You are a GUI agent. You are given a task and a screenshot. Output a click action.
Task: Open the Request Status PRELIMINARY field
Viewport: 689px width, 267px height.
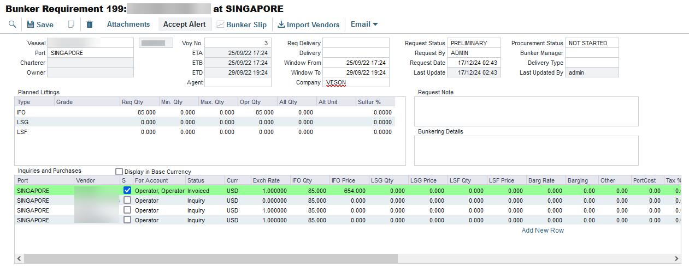473,43
